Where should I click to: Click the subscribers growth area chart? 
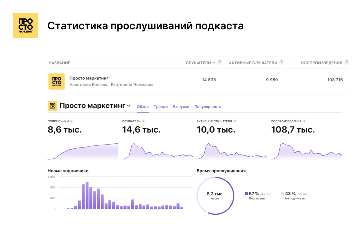[83, 151]
